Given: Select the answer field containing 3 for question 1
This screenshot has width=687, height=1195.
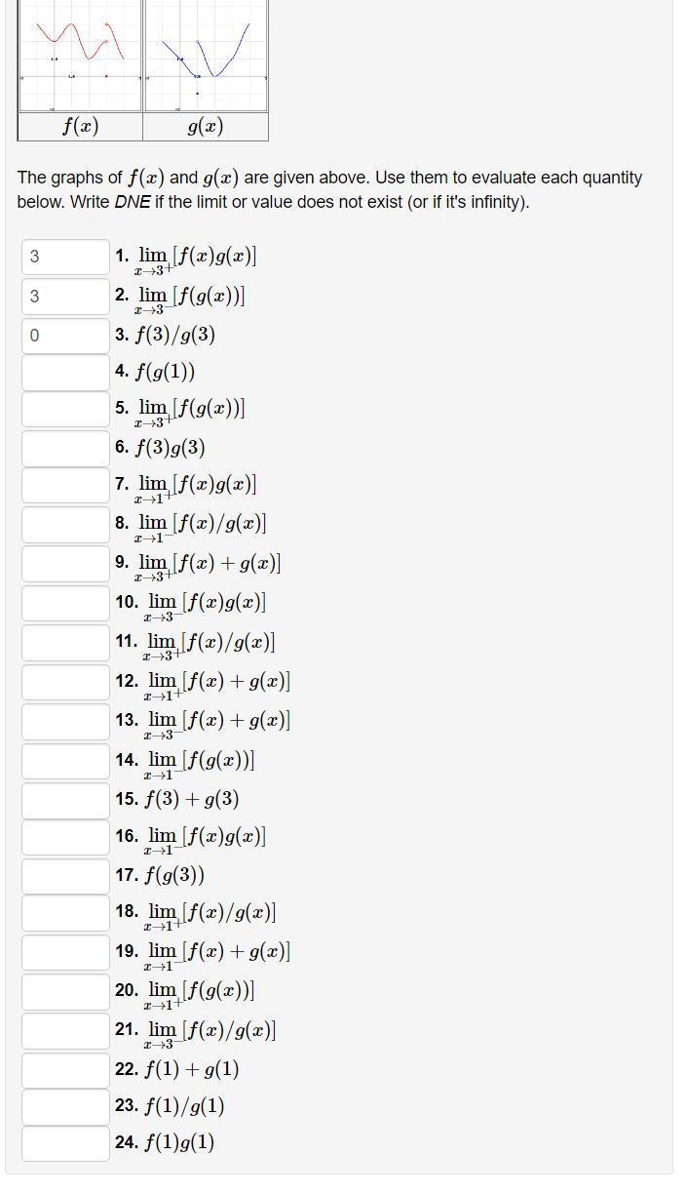Looking at the screenshot, I should click(x=64, y=257).
